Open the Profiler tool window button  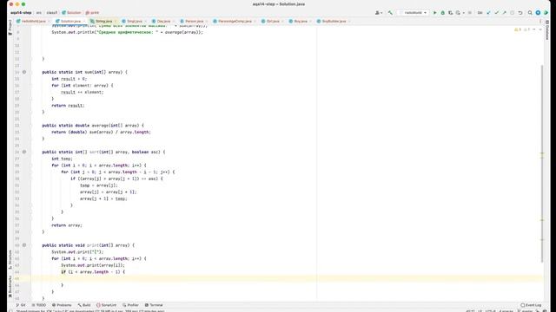130,305
